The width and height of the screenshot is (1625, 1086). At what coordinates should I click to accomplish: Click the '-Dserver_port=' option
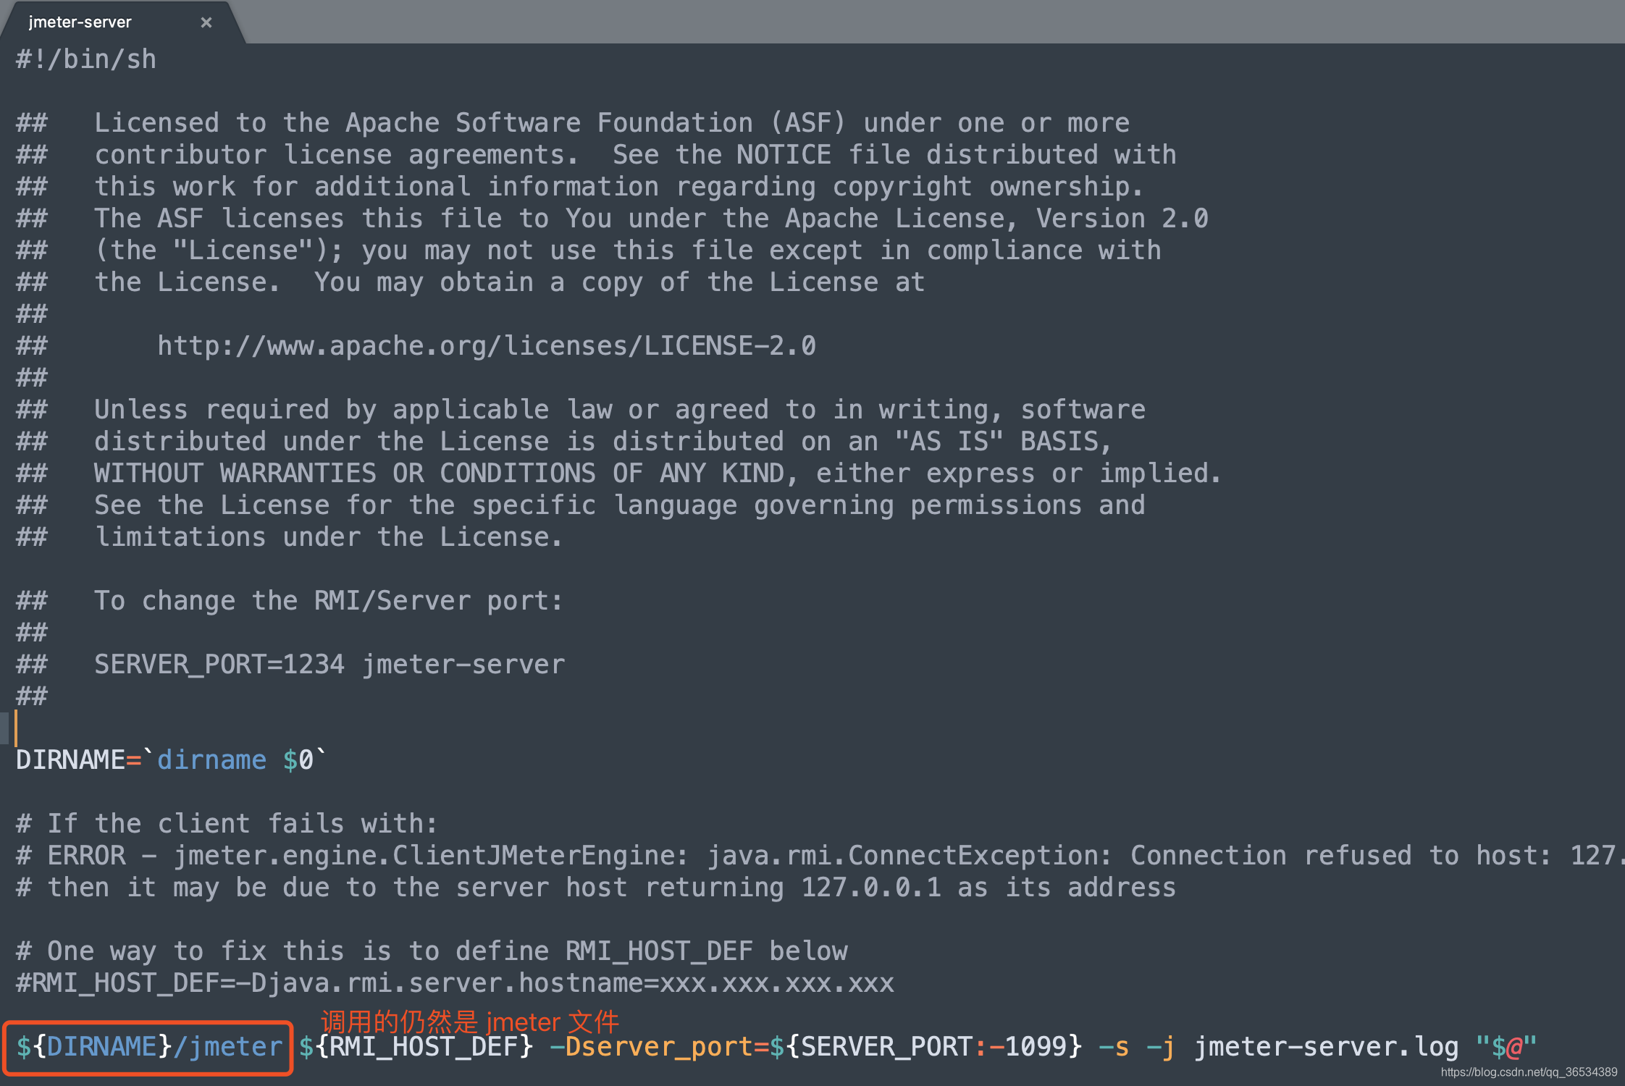[x=659, y=1047]
